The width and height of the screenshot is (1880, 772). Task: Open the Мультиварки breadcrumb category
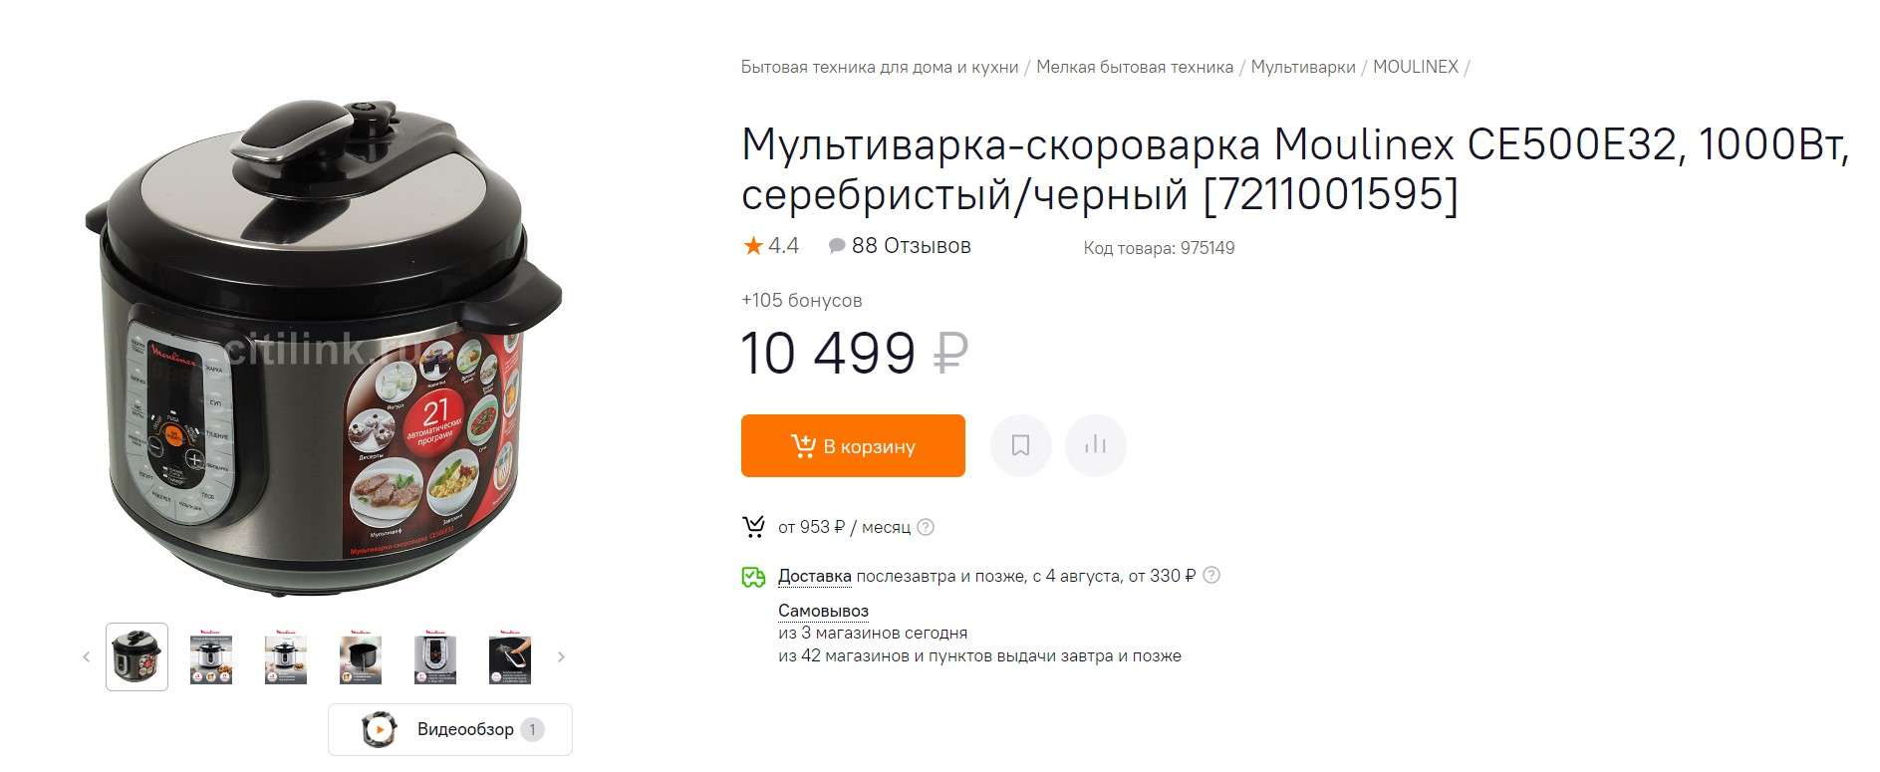click(1303, 67)
